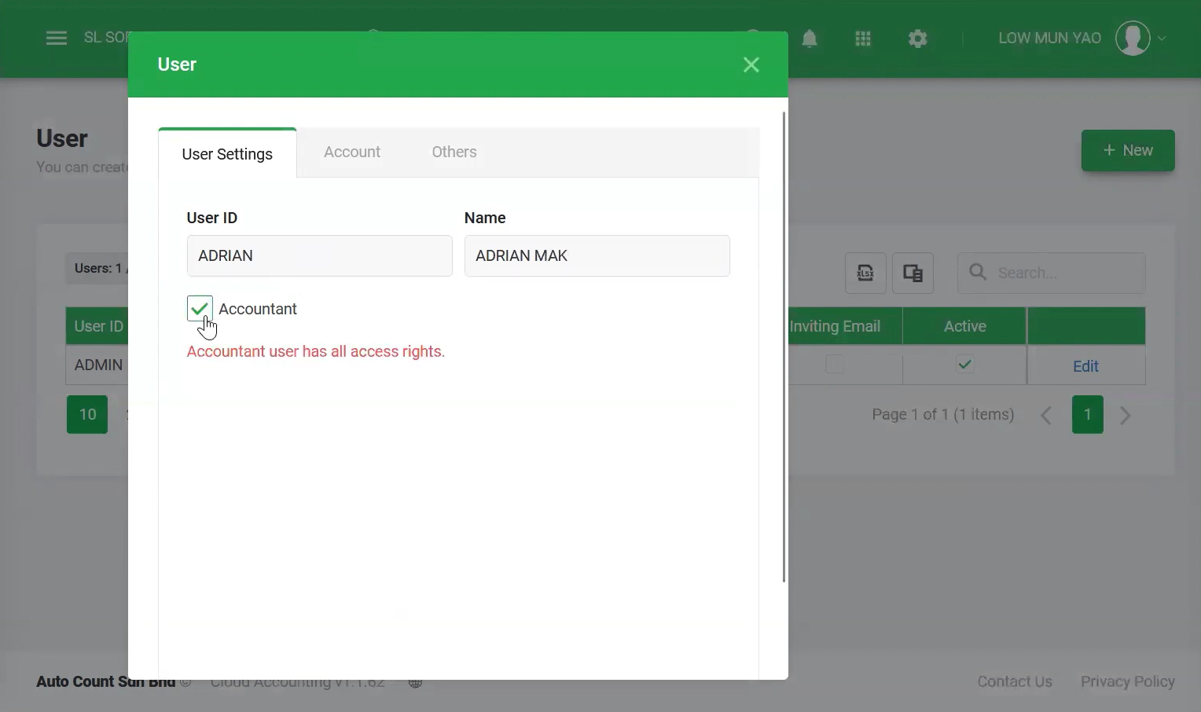Select page number 1
The image size is (1201, 712).
pyautogui.click(x=1088, y=414)
